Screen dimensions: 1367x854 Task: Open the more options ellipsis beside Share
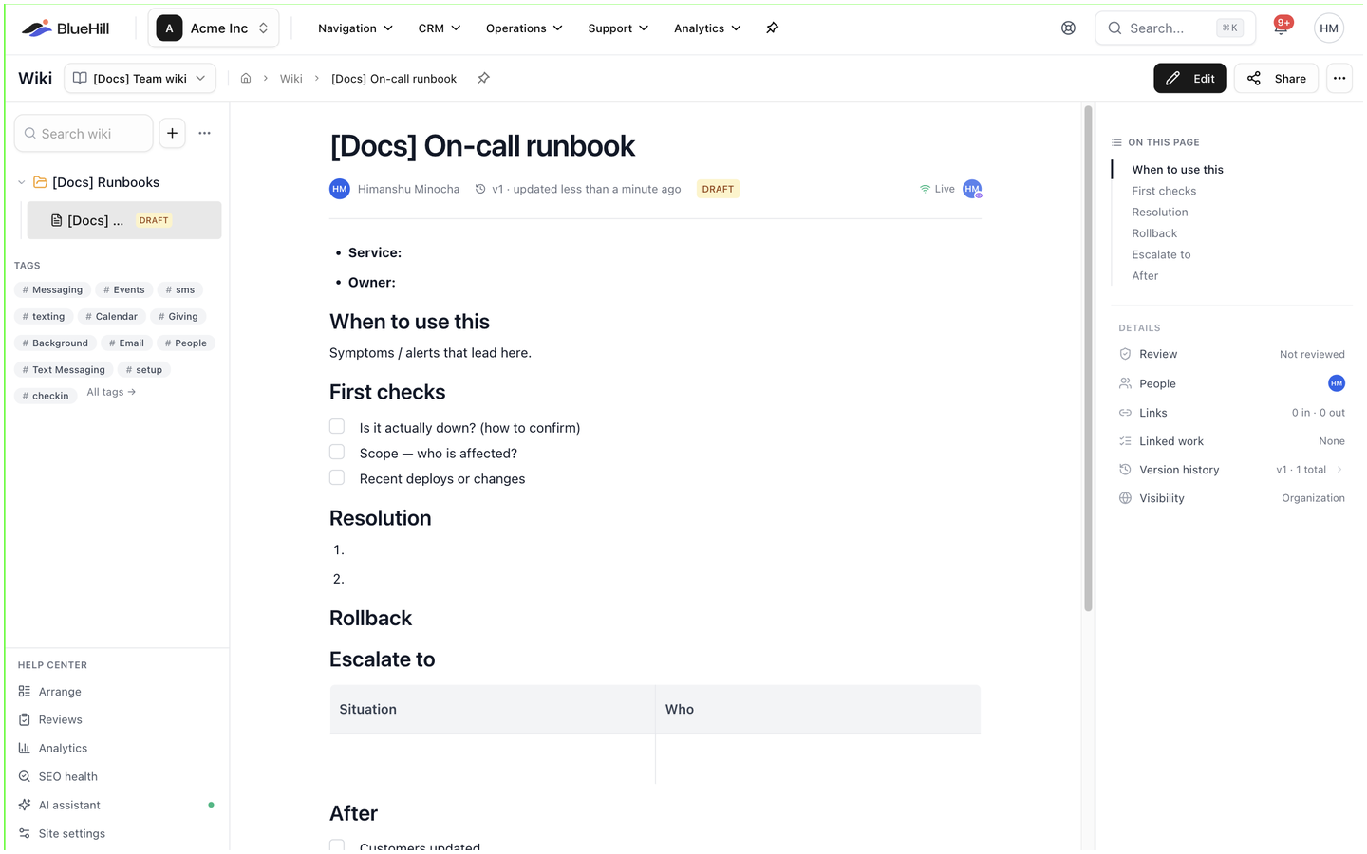(x=1339, y=78)
